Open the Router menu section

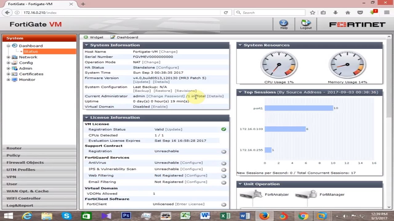click(x=39, y=148)
